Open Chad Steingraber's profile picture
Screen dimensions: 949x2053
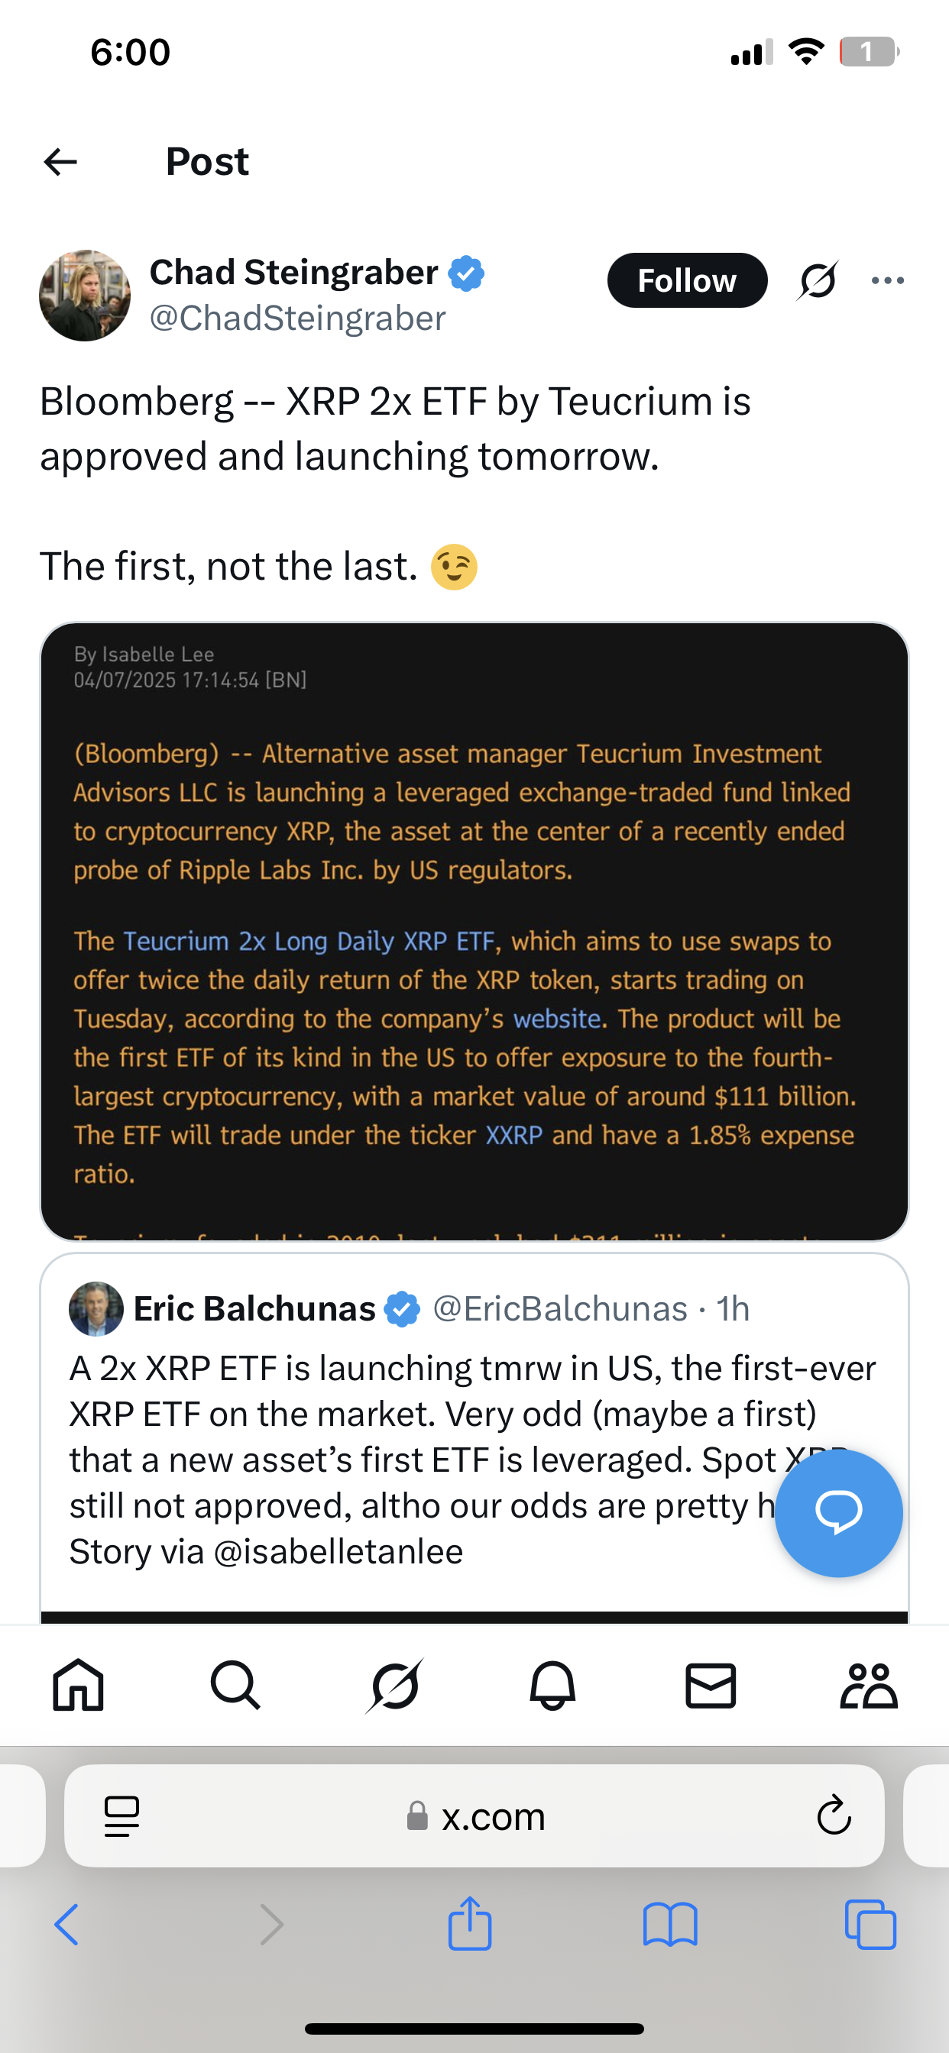[85, 296]
